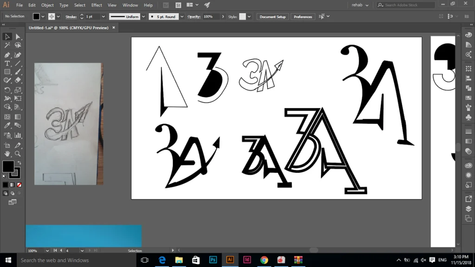This screenshot has width=475, height=267.
Task: Set paint mode to Gradient
Action: point(12,184)
